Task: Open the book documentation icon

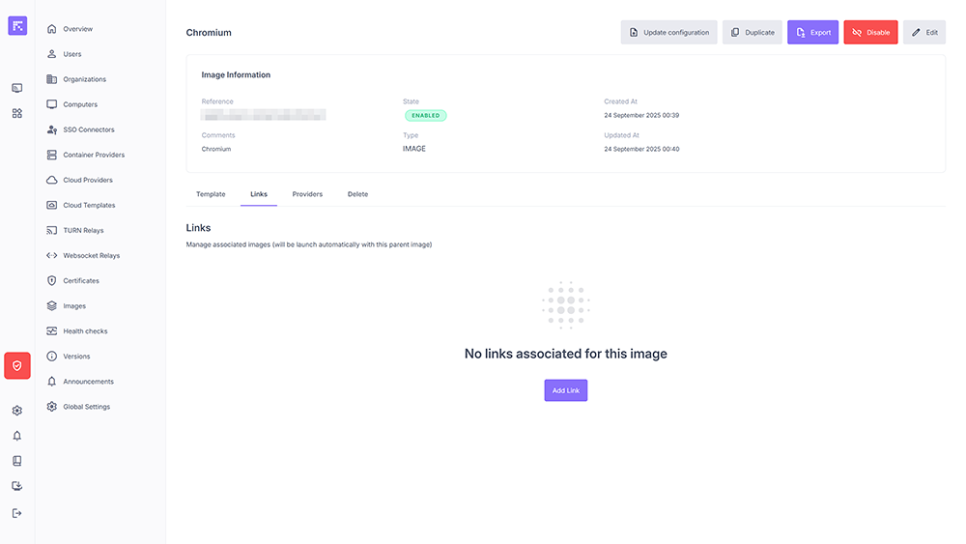Action: 17,461
